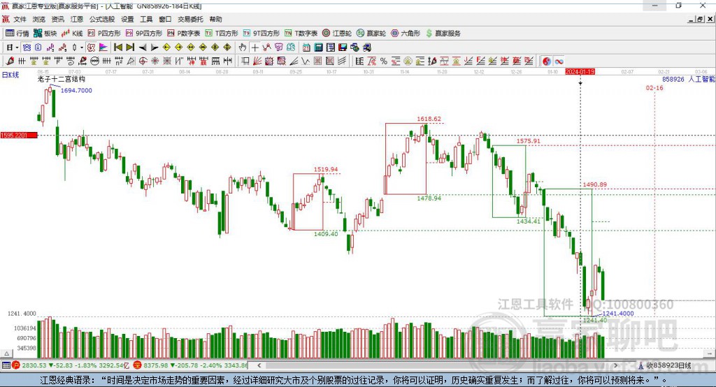Toggle the crosshair cursor tool
716x387 pixels.
[x=255, y=48]
